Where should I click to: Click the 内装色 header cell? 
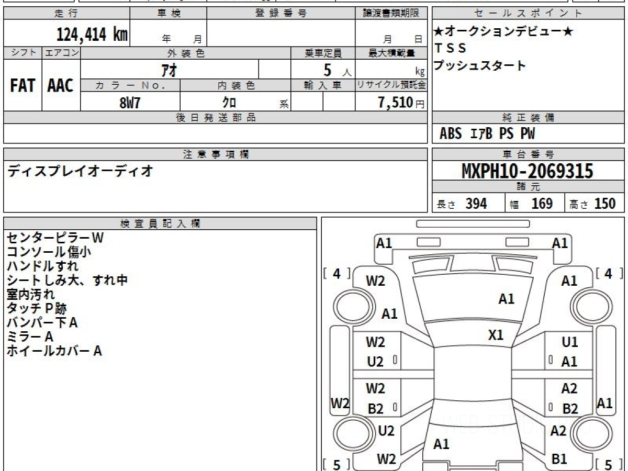(235, 85)
